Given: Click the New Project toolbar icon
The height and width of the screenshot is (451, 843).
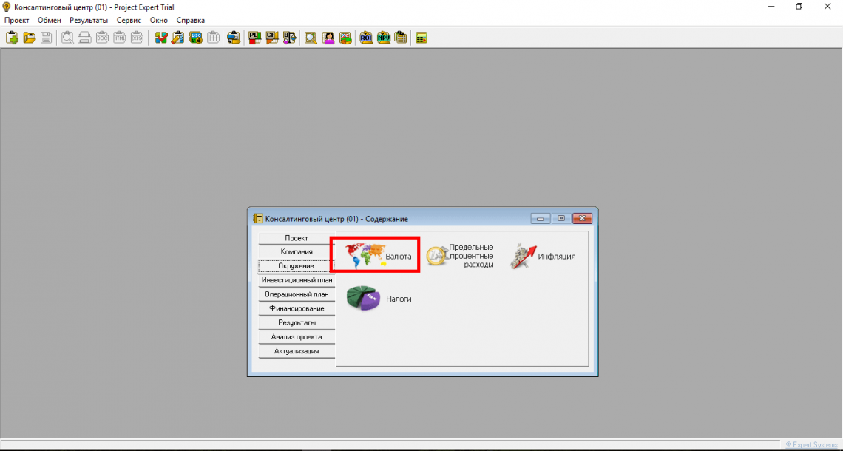Looking at the screenshot, I should coord(13,38).
